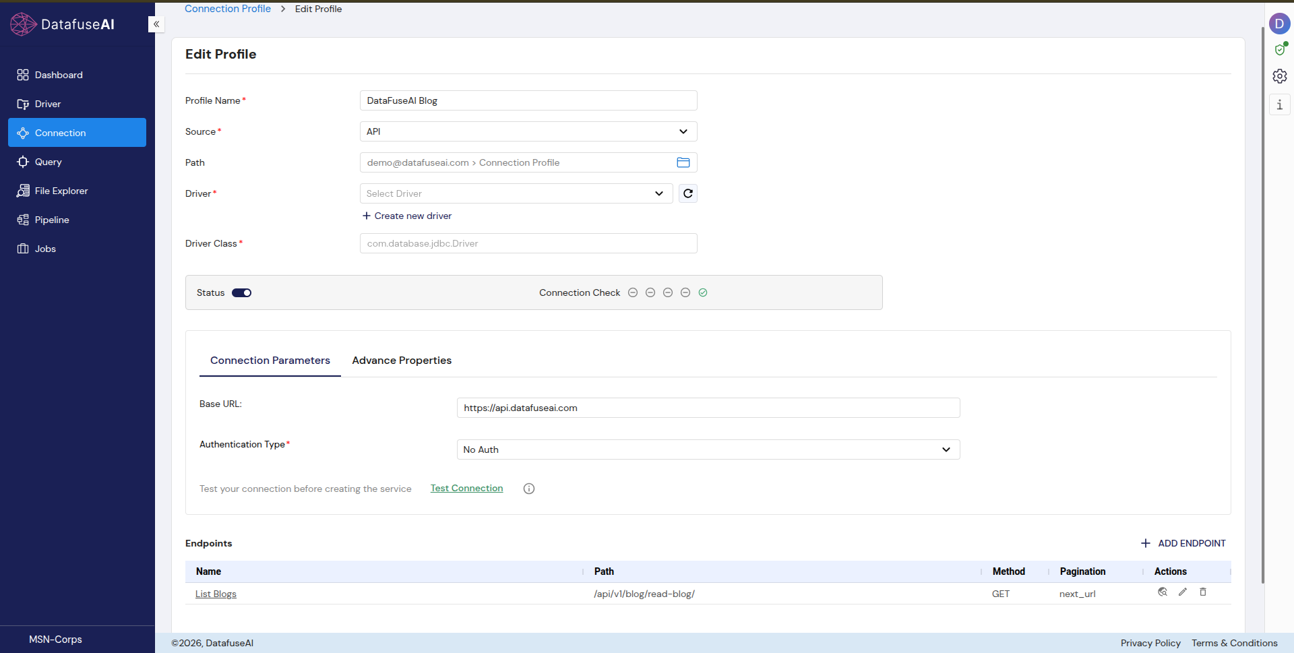
Task: Click the plus icon of Add Endpoint
Action: point(1146,543)
